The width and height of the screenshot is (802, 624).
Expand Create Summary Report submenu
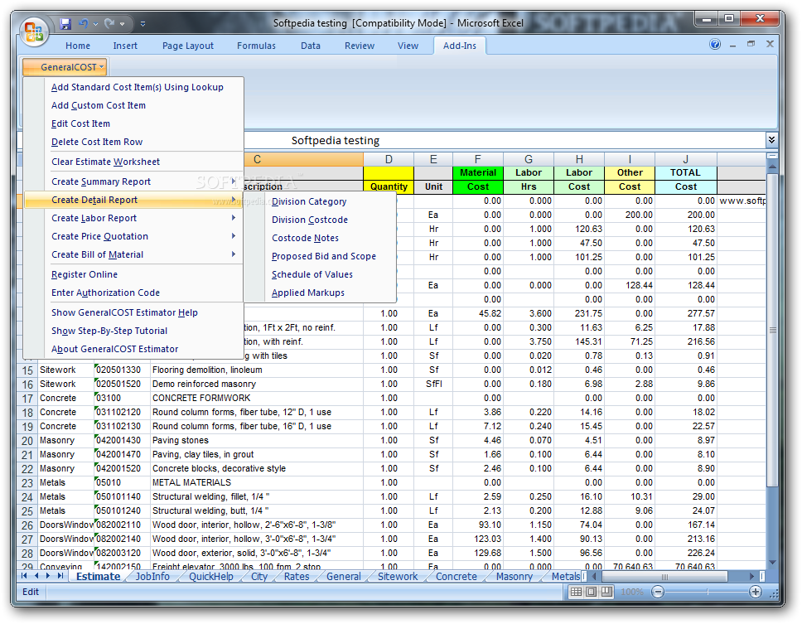click(133, 181)
